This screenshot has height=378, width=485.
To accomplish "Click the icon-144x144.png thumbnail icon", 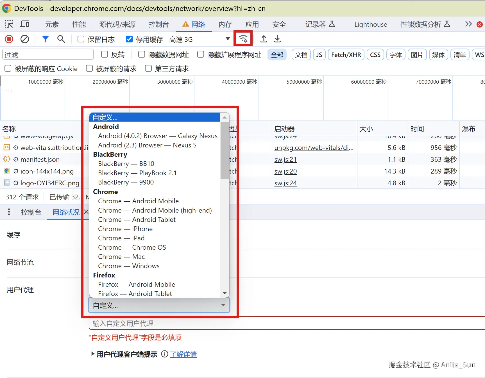I will tap(6, 171).
